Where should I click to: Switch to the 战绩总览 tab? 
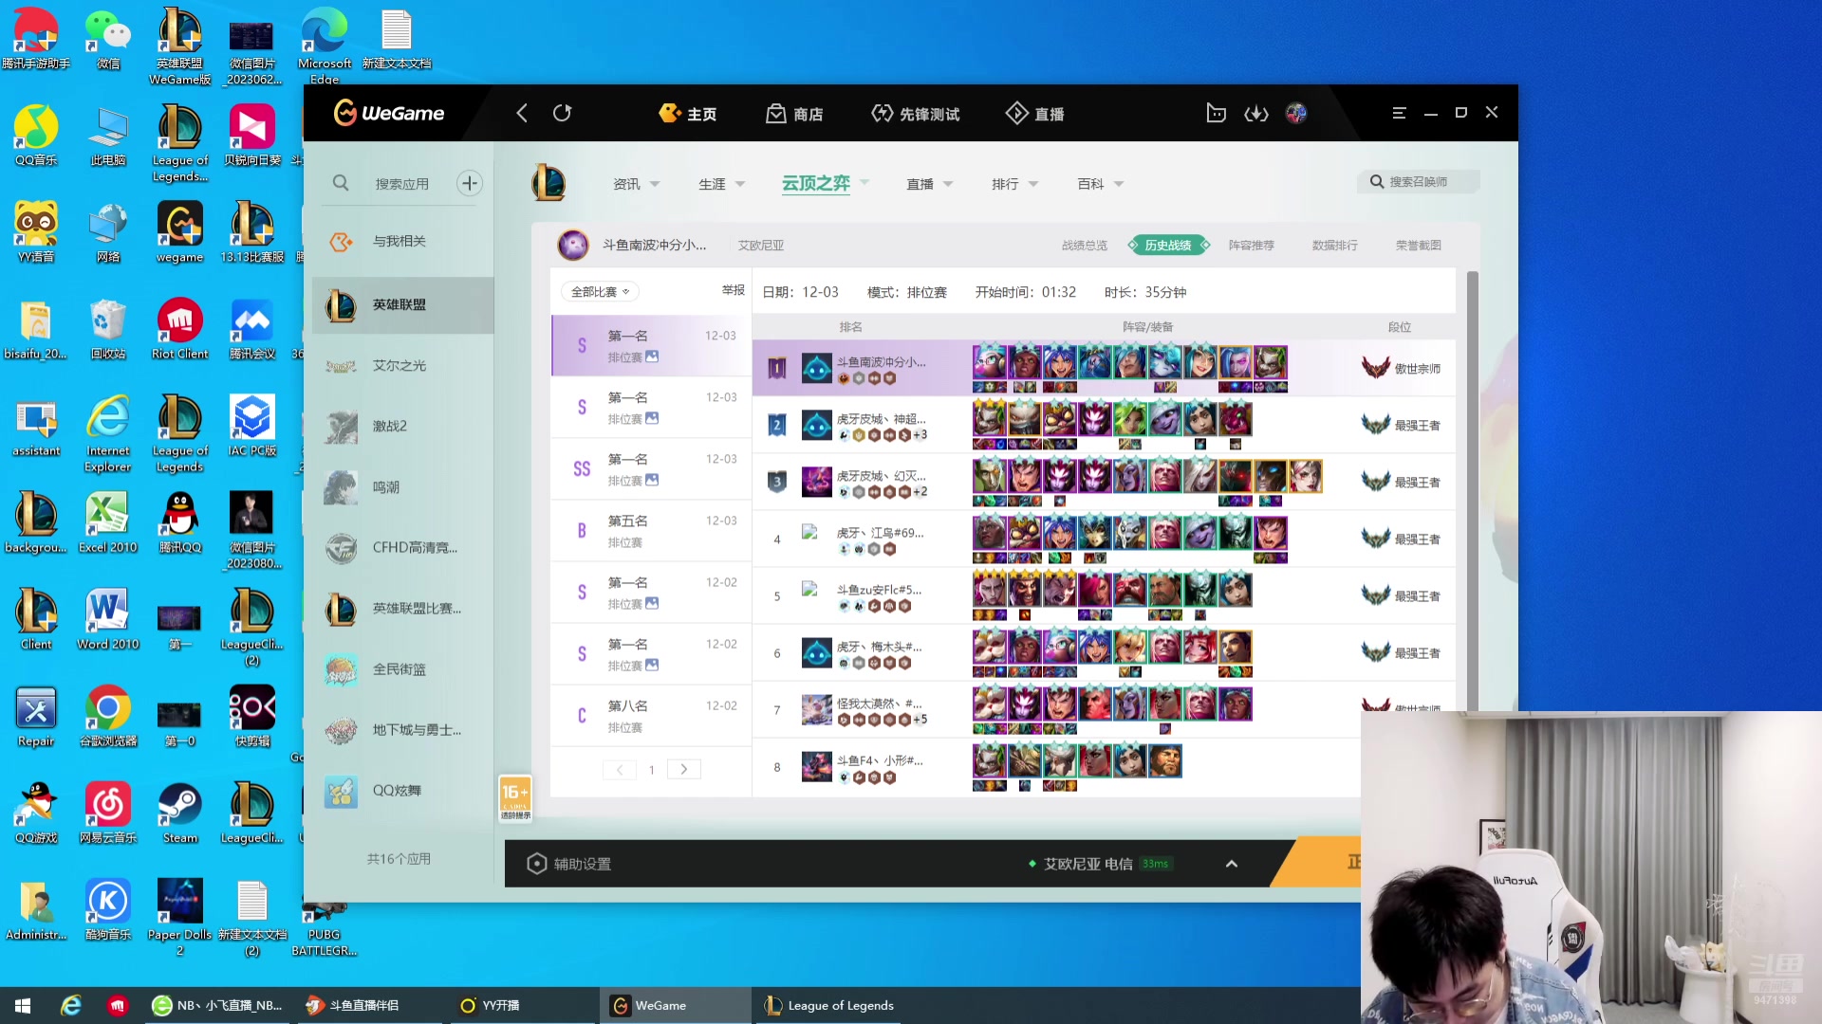click(1085, 245)
